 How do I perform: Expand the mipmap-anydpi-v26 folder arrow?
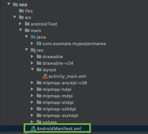click(32, 83)
